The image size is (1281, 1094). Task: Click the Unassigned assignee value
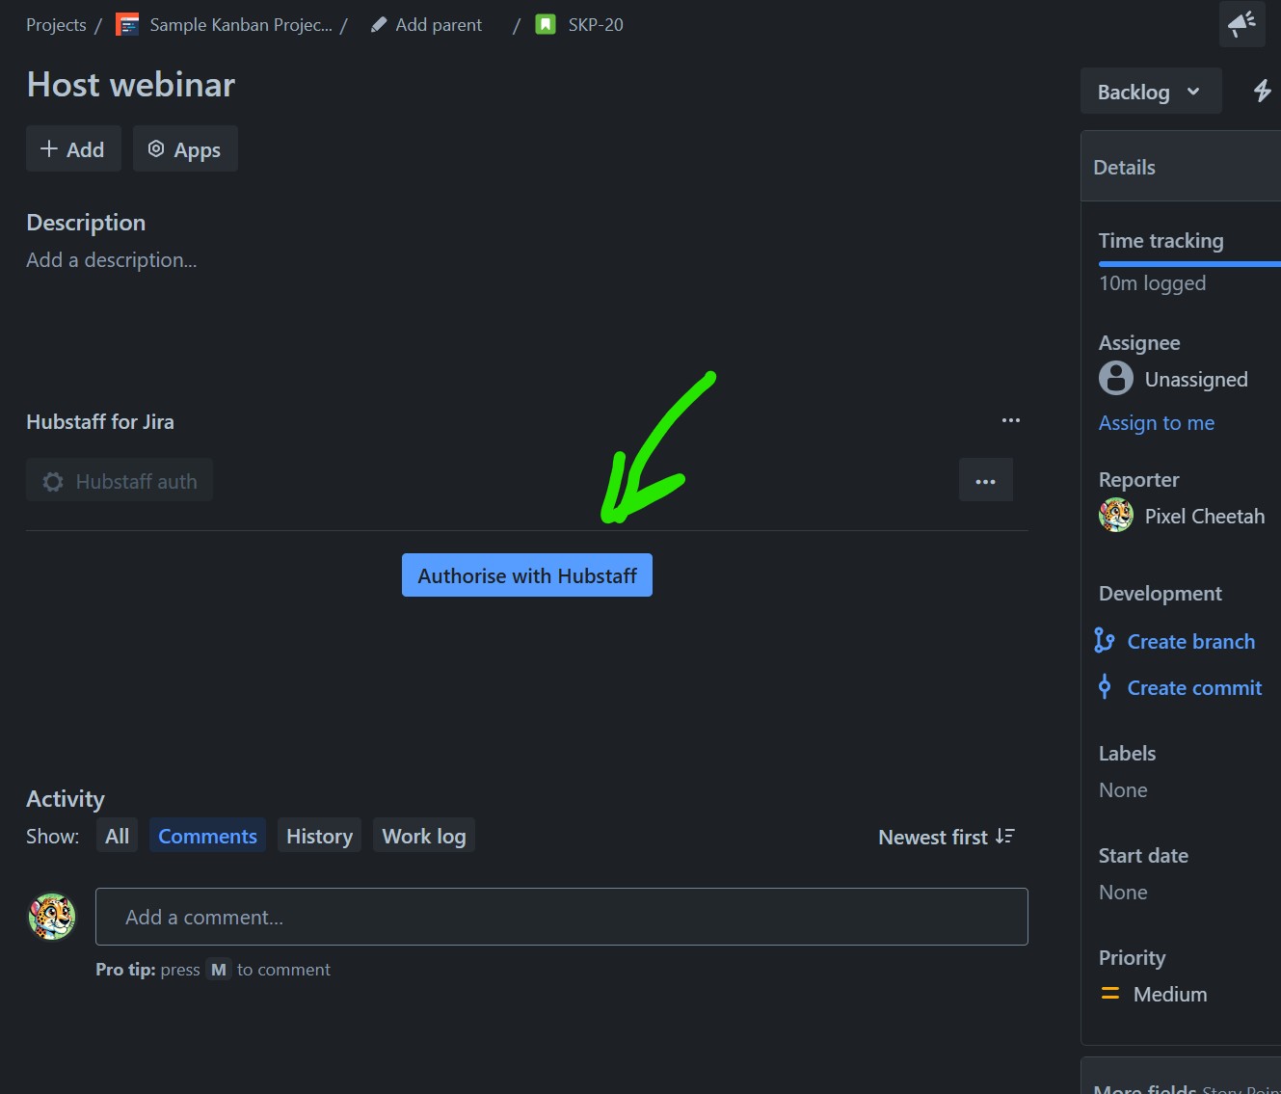point(1196,379)
